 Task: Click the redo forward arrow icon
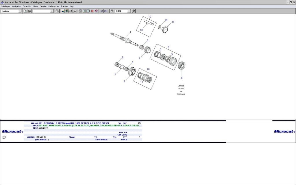(x=106, y=11)
